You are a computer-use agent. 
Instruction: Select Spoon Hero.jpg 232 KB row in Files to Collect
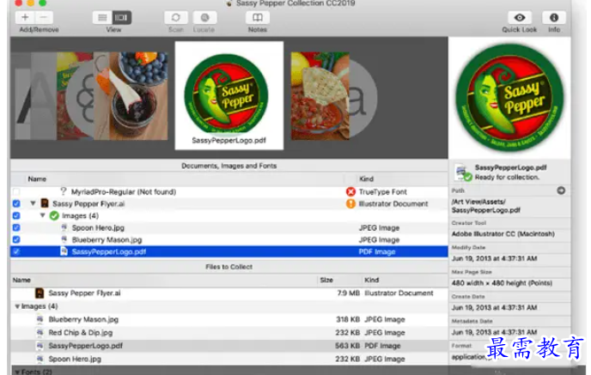229,359
